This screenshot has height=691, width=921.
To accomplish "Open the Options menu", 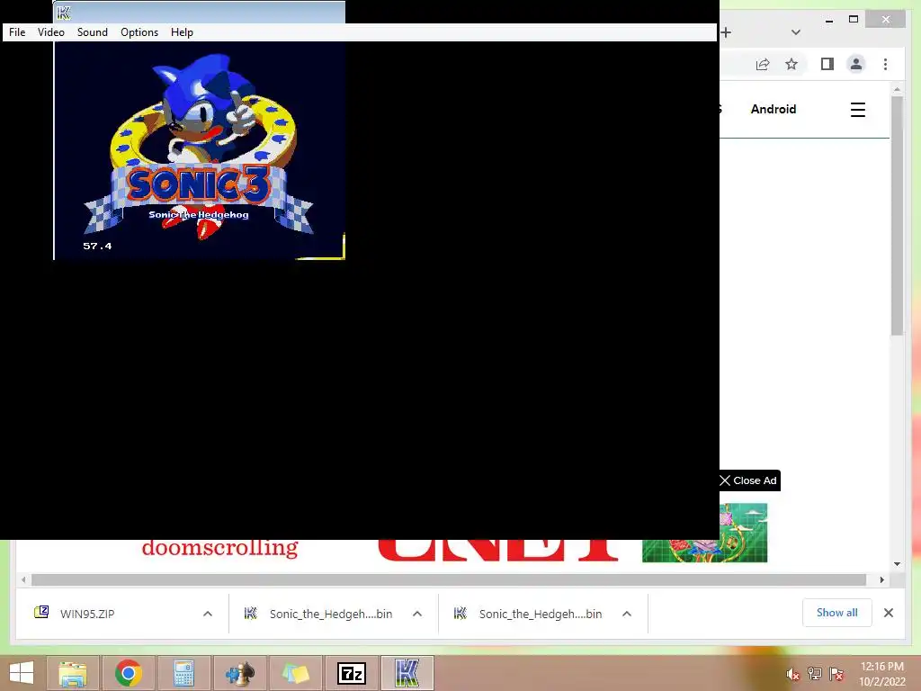I will (139, 32).
